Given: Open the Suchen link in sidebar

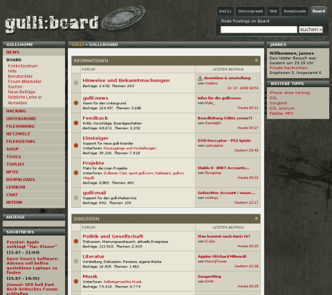Looking at the screenshot, I should tap(15, 87).
